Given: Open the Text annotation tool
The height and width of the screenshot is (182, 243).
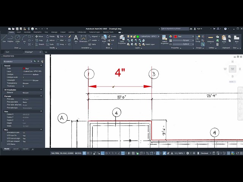Looking at the screenshot, I should pos(76,39).
